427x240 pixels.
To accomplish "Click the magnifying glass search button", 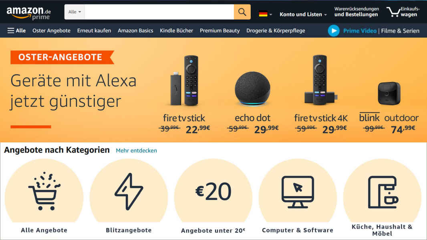I will [x=242, y=12].
